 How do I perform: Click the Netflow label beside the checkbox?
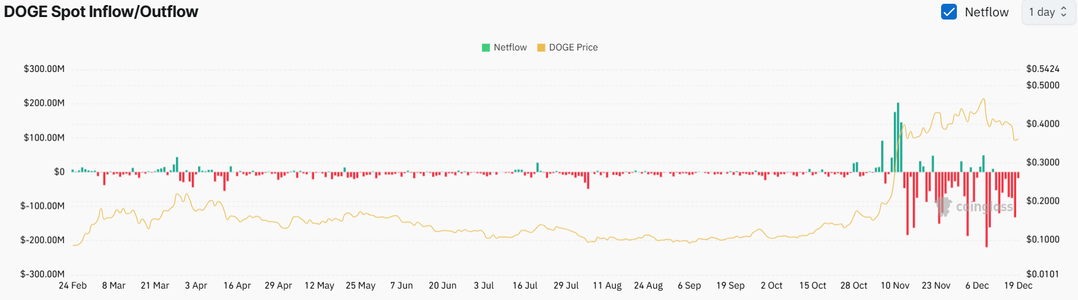click(x=987, y=12)
